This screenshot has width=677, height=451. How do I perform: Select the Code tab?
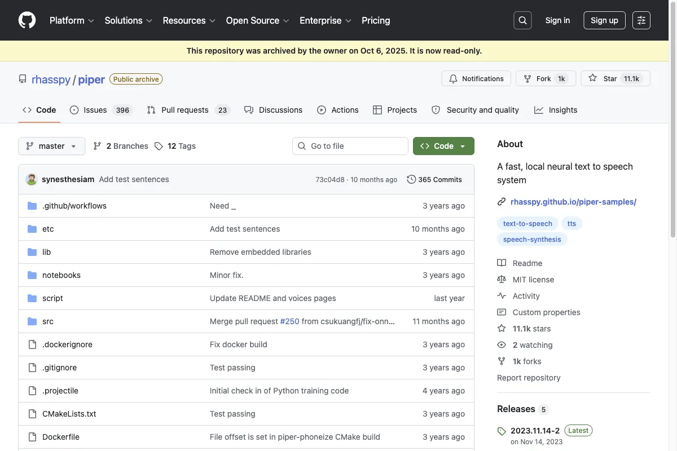[x=39, y=110]
